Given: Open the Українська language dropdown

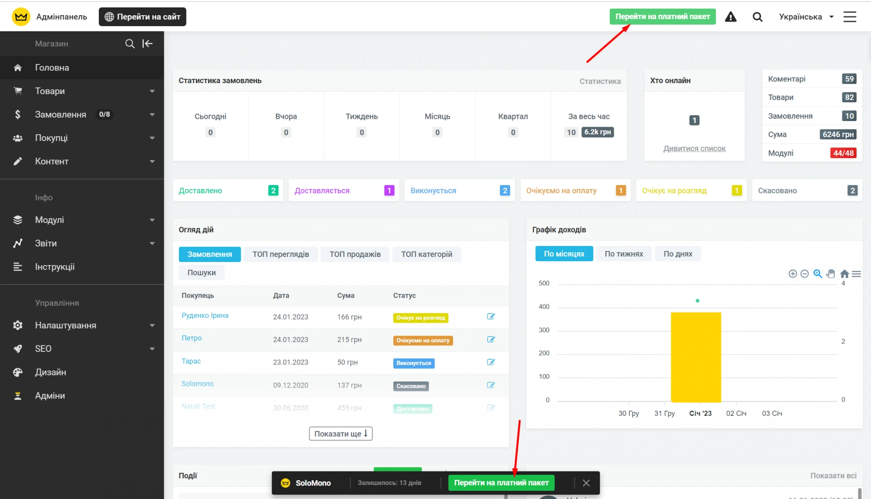Looking at the screenshot, I should [x=806, y=17].
